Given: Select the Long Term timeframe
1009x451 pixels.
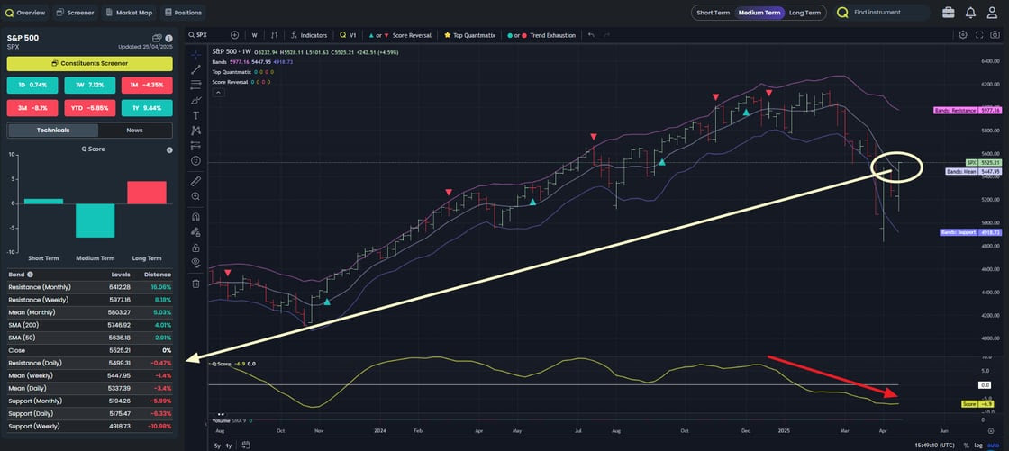Looking at the screenshot, I should 804,13.
